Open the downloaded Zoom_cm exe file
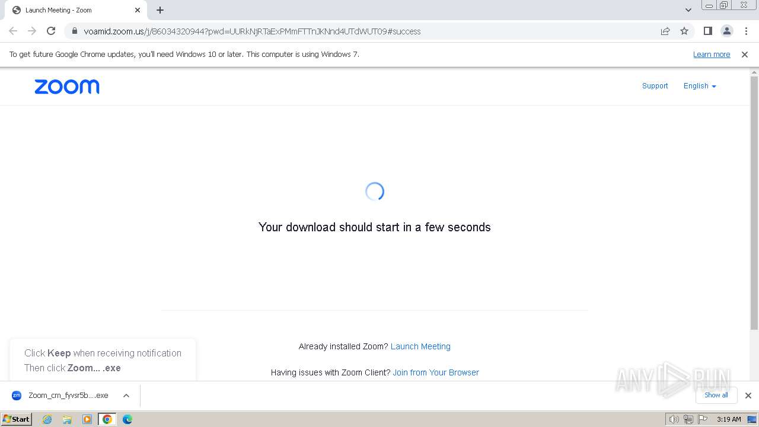Image resolution: width=759 pixels, height=427 pixels. tap(68, 396)
